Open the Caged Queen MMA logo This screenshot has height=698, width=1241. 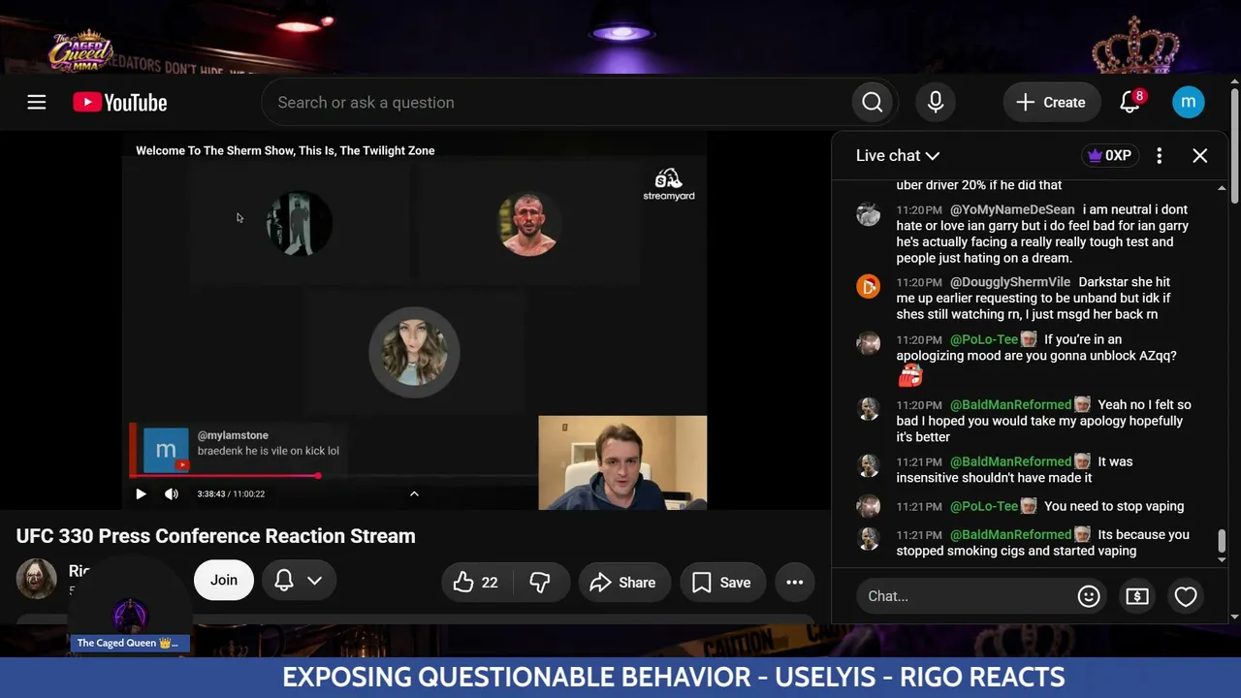[81, 50]
